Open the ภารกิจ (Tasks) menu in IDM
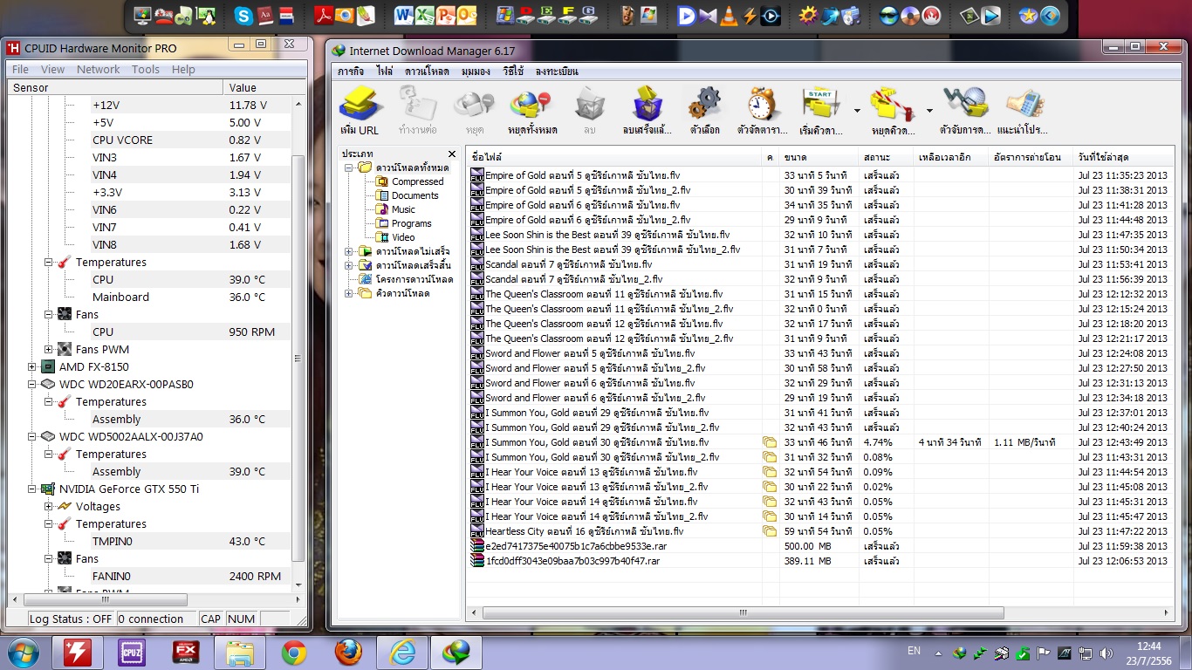Viewport: 1192px width, 670px height. [x=351, y=72]
